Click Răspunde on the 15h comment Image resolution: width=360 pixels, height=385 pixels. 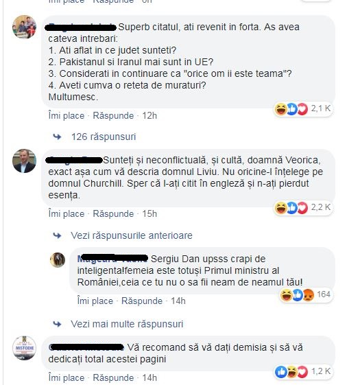(x=113, y=214)
